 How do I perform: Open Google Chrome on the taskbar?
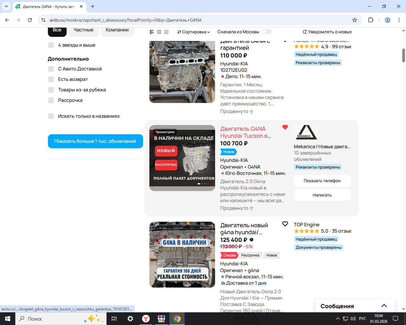[177, 319]
